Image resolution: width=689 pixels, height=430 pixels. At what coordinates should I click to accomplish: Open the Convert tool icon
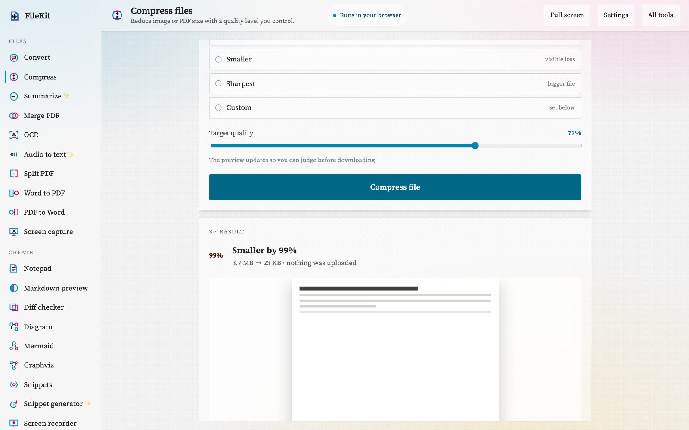(14, 58)
